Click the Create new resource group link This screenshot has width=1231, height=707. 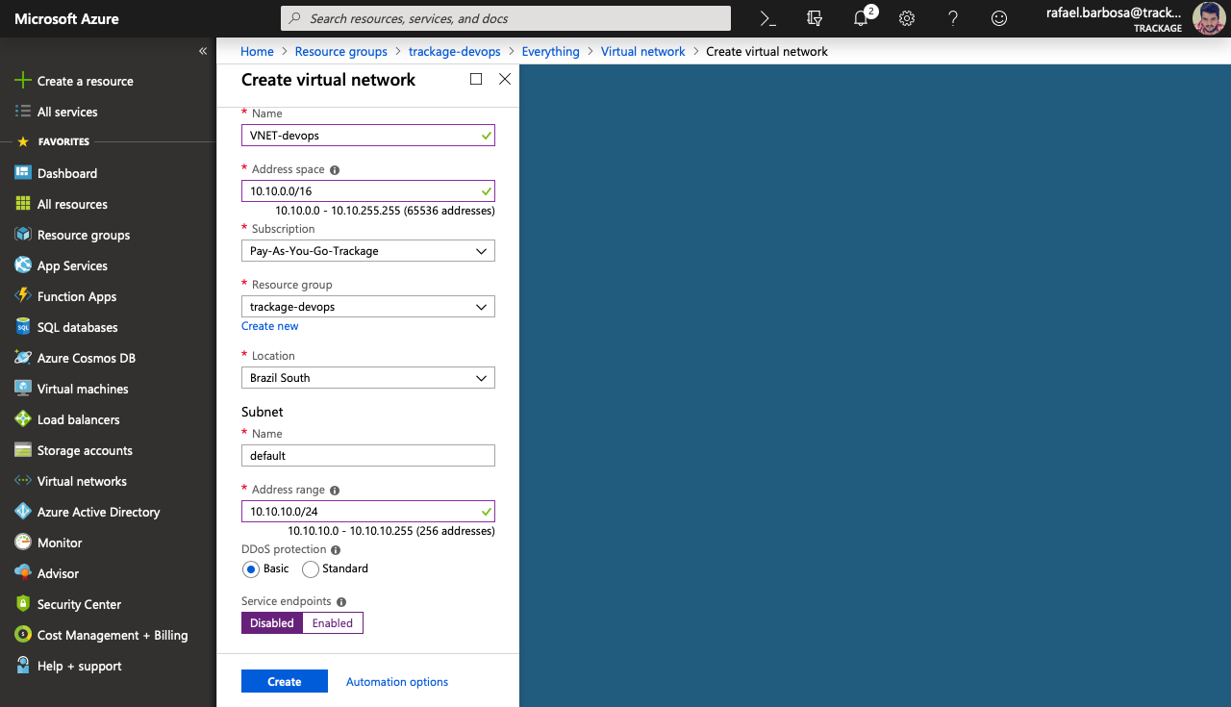tap(270, 326)
